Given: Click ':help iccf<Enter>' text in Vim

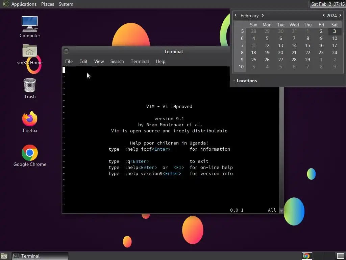Looking at the screenshot, I should coord(148,149).
